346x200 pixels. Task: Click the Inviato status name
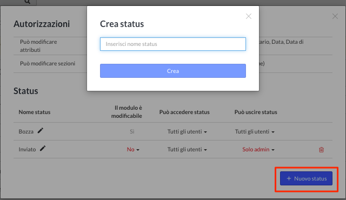pyautogui.click(x=27, y=150)
